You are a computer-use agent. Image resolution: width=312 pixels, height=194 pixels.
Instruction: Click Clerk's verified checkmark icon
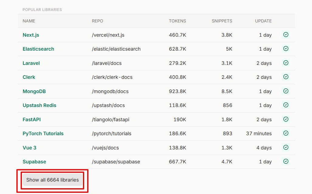click(286, 77)
